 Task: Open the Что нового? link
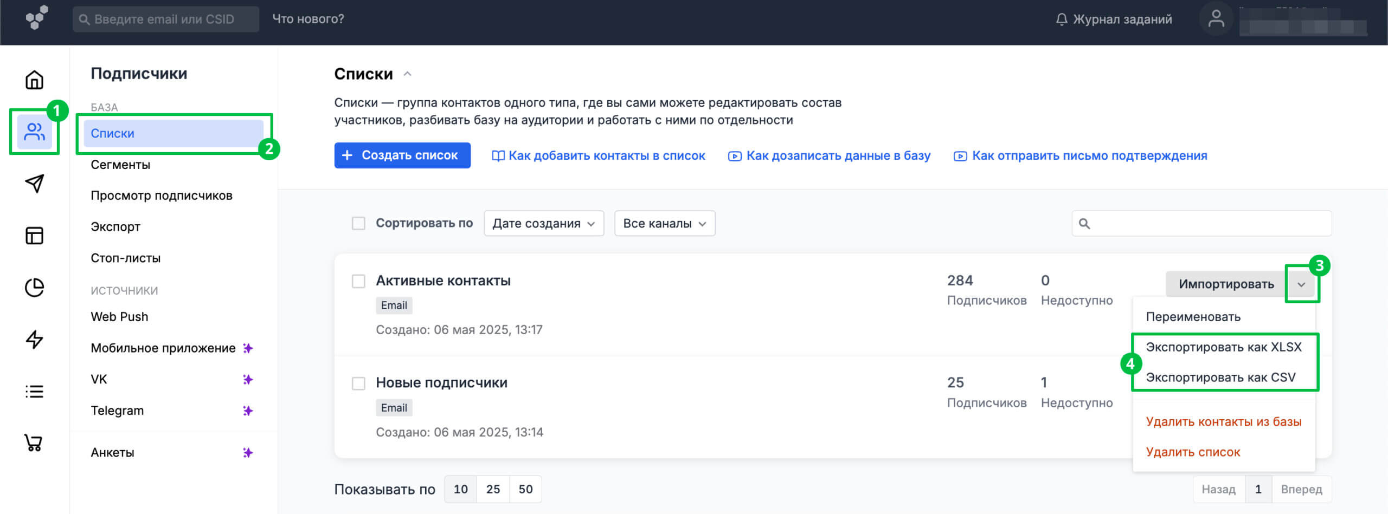click(308, 19)
